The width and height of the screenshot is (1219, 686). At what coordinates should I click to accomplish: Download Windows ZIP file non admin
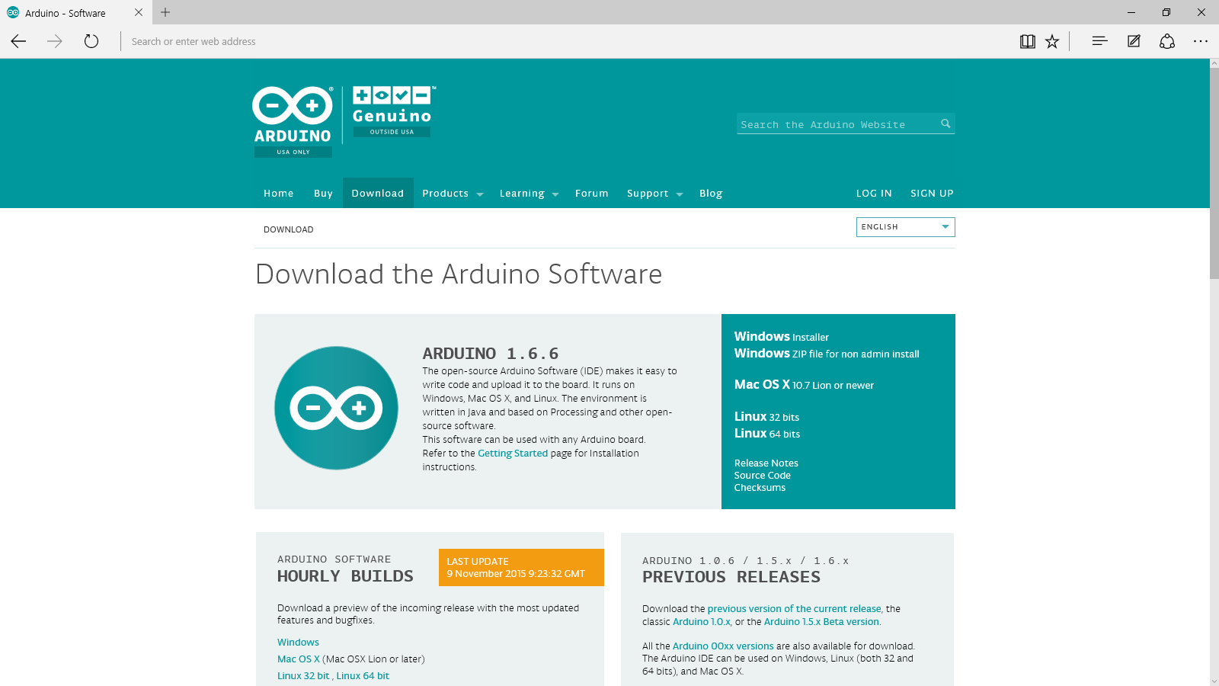tap(827, 354)
